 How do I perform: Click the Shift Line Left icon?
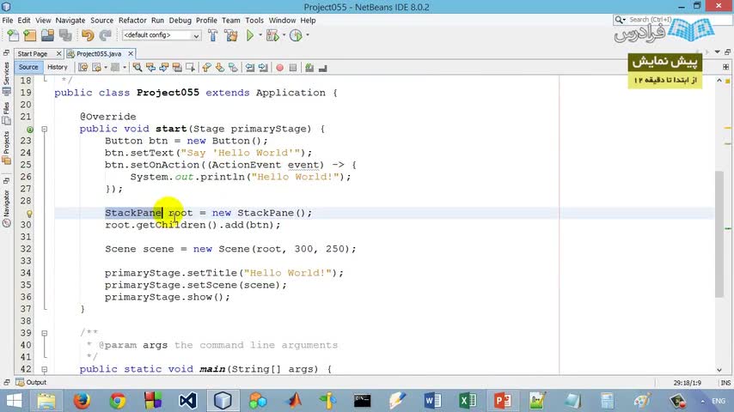[250, 68]
